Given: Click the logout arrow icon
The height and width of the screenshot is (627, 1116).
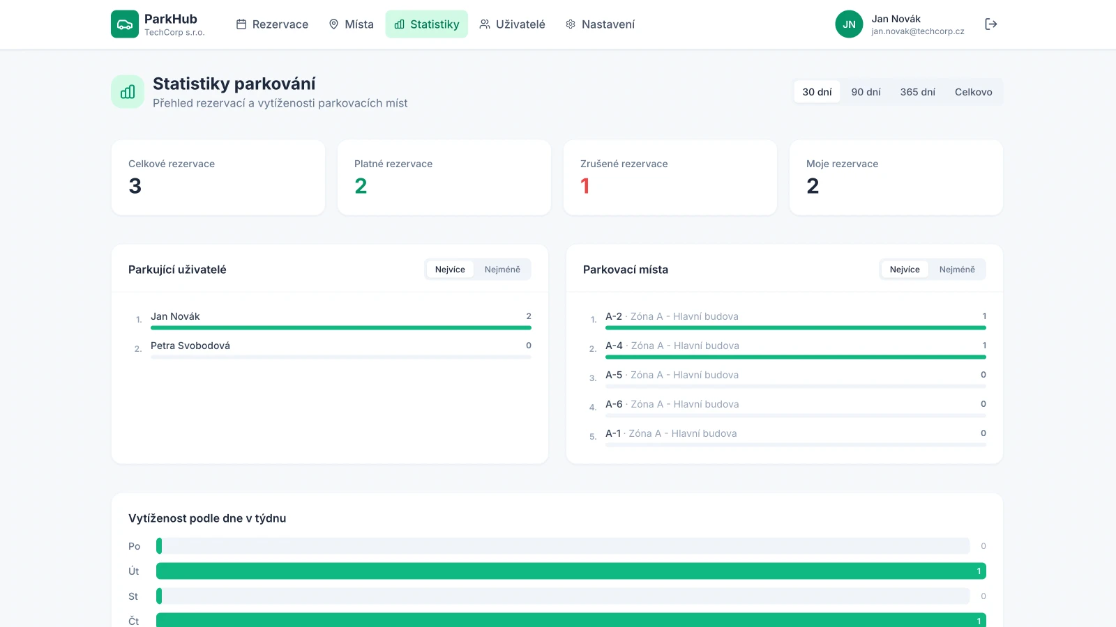Looking at the screenshot, I should [990, 24].
